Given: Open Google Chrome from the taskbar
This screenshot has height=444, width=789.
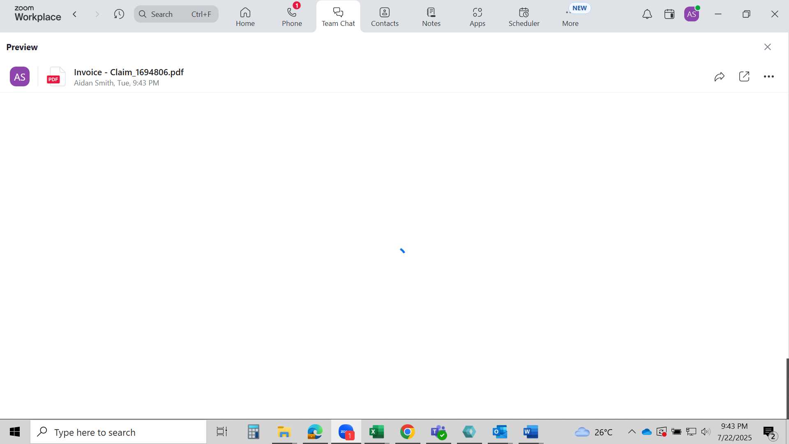Looking at the screenshot, I should [x=407, y=432].
